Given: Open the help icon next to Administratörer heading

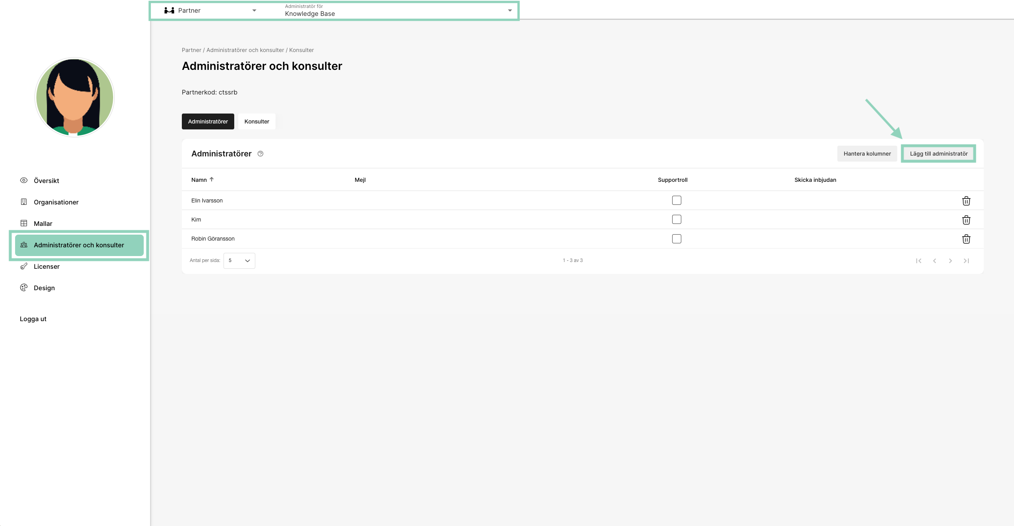Looking at the screenshot, I should pos(260,154).
